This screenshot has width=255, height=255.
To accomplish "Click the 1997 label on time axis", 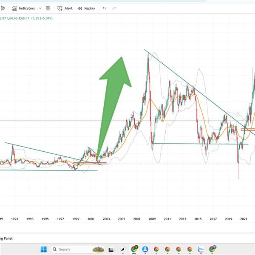I will coord(60,219).
